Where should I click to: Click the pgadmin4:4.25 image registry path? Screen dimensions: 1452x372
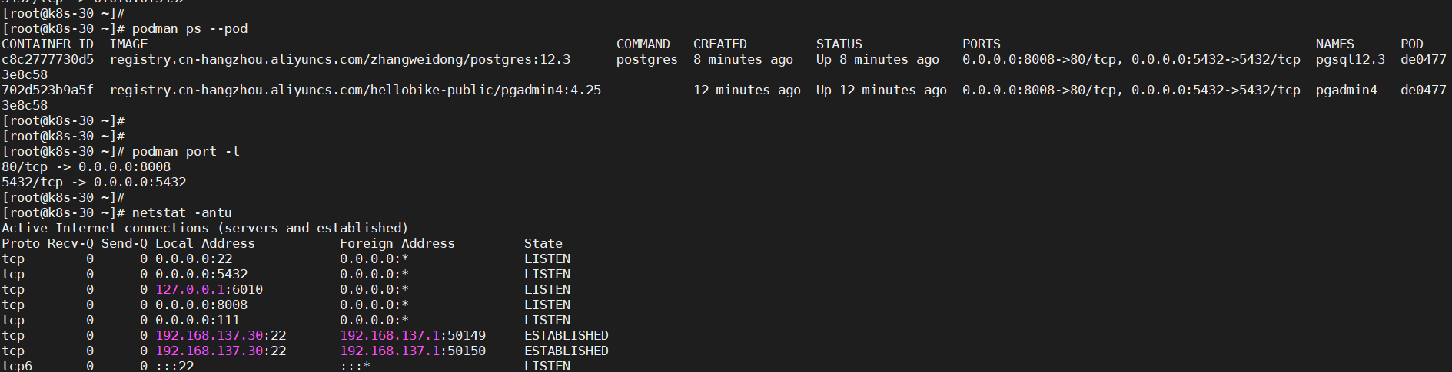(355, 90)
